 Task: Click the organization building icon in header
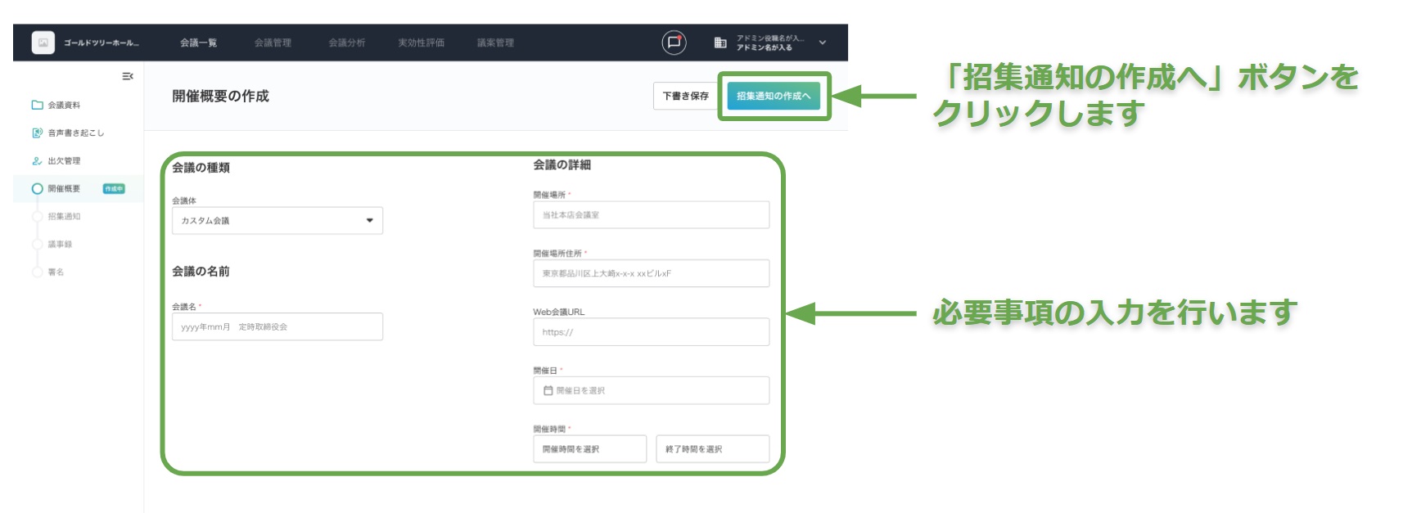tap(720, 43)
